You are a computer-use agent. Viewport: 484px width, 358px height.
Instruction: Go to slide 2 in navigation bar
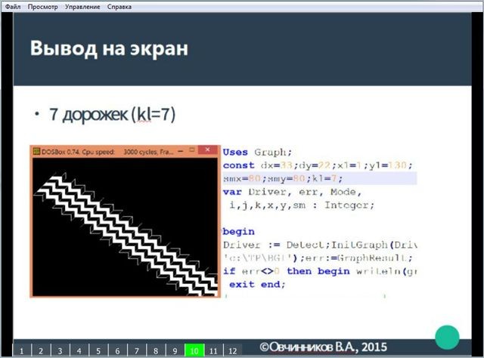point(41,350)
